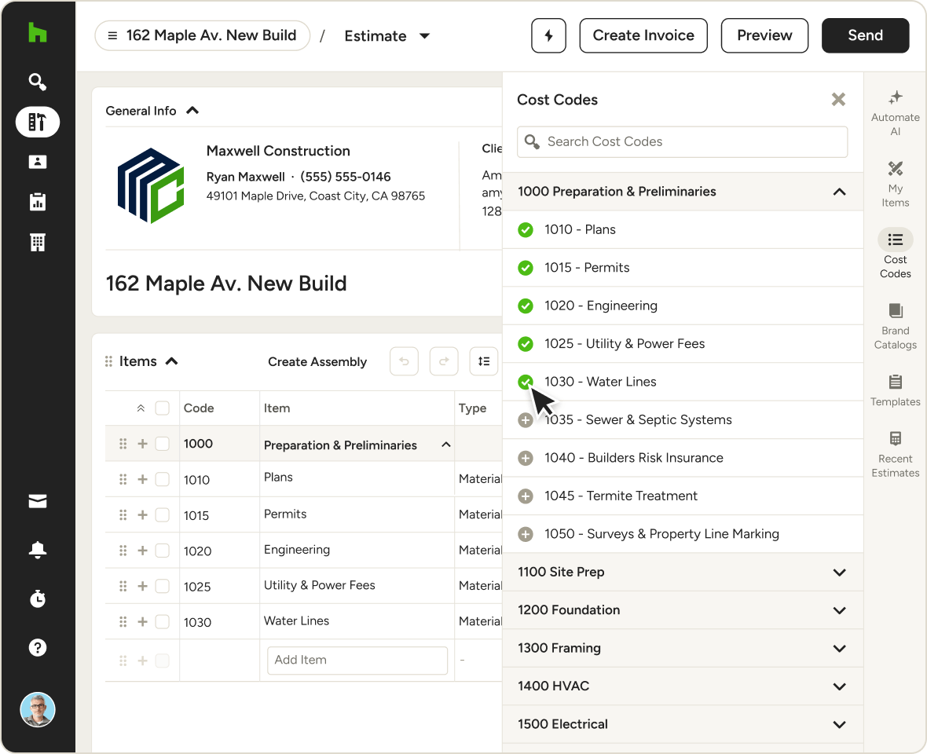Collapse 1000 Preparation & Preliminaries cost codes
The width and height of the screenshot is (927, 754).
839,192
